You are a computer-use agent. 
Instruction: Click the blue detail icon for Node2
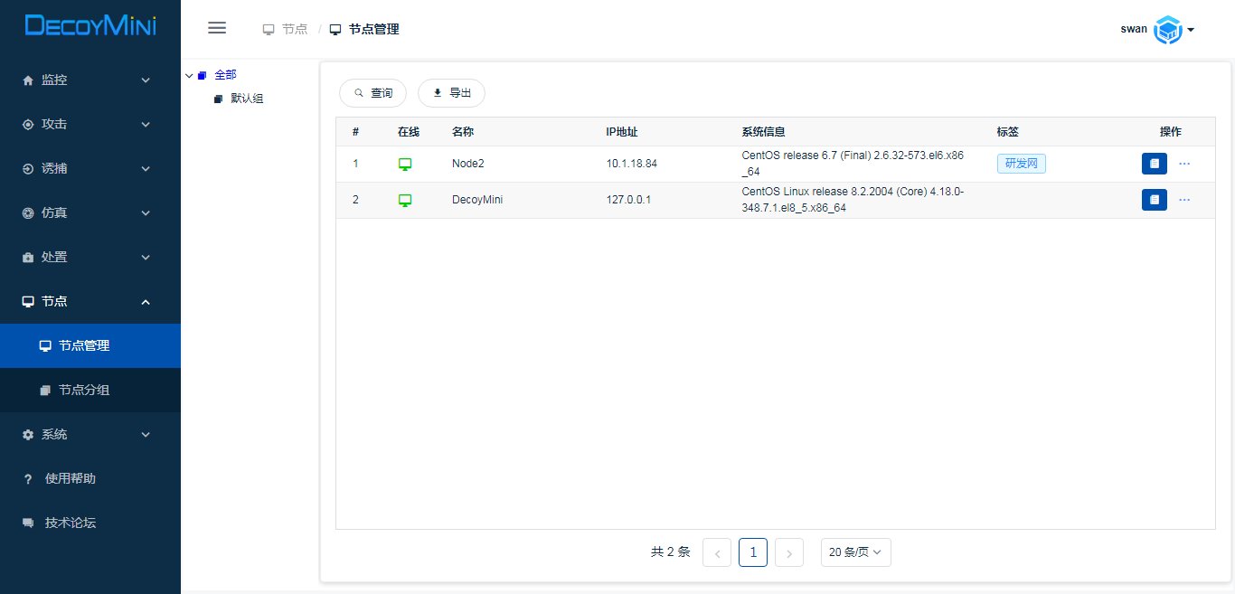pos(1154,164)
